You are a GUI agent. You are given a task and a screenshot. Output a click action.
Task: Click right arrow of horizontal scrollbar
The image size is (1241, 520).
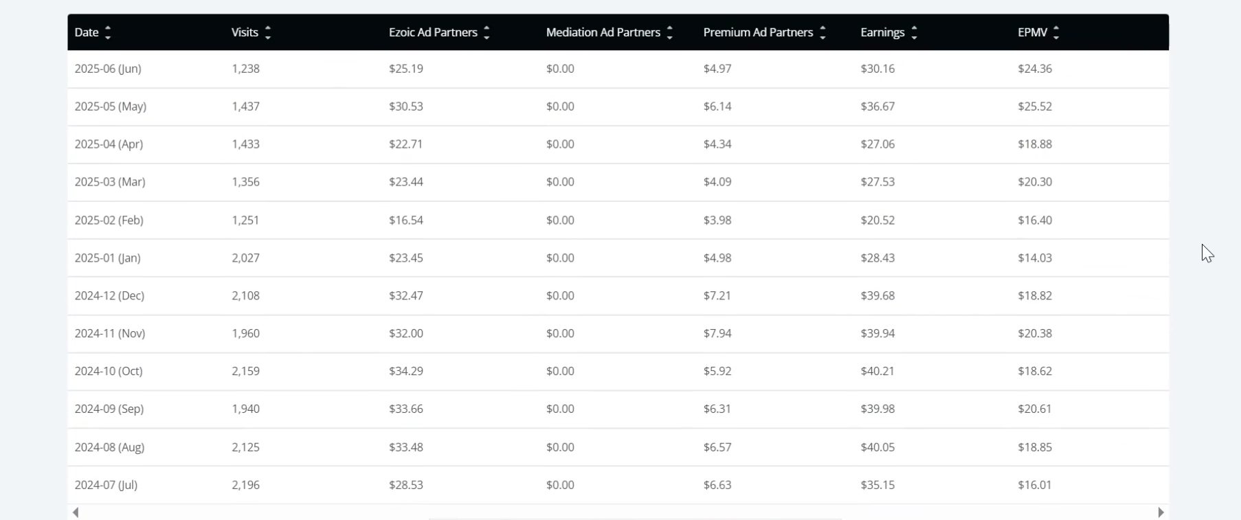point(1161,512)
